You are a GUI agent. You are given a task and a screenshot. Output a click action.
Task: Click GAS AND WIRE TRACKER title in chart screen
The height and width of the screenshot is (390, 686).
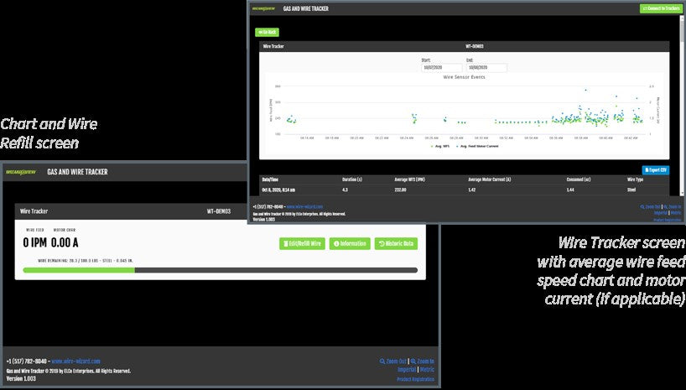tap(306, 8)
